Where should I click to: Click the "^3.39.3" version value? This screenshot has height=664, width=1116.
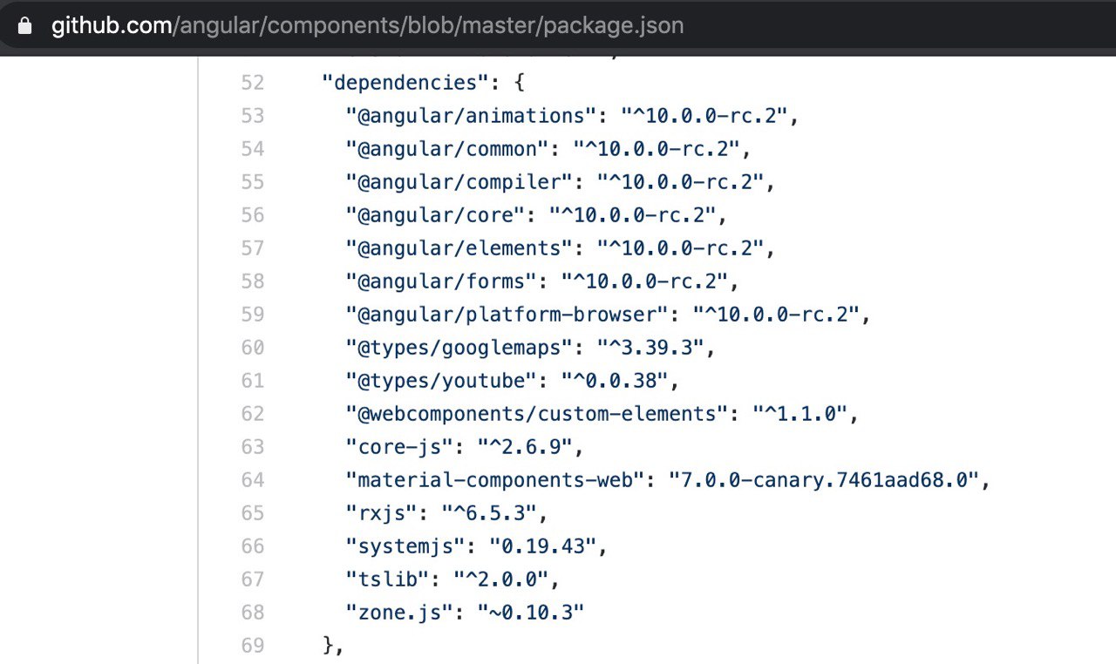coord(650,348)
